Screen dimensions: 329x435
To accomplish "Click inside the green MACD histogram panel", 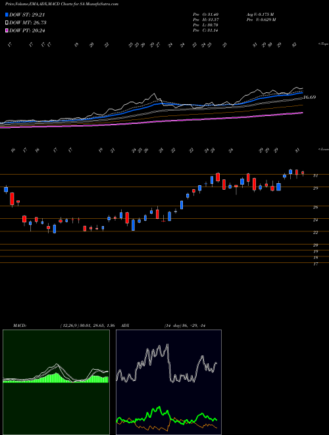I will point(56,382).
